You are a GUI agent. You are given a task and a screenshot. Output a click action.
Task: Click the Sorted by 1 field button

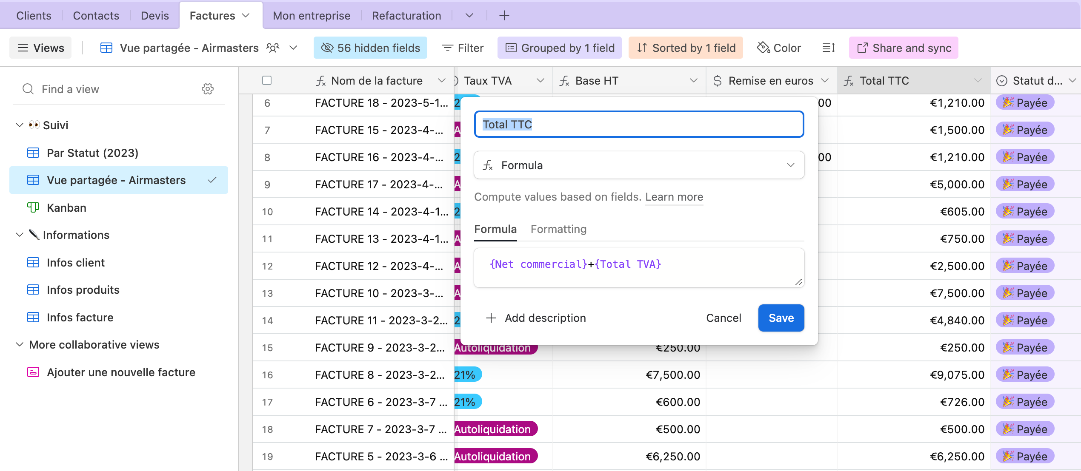686,48
